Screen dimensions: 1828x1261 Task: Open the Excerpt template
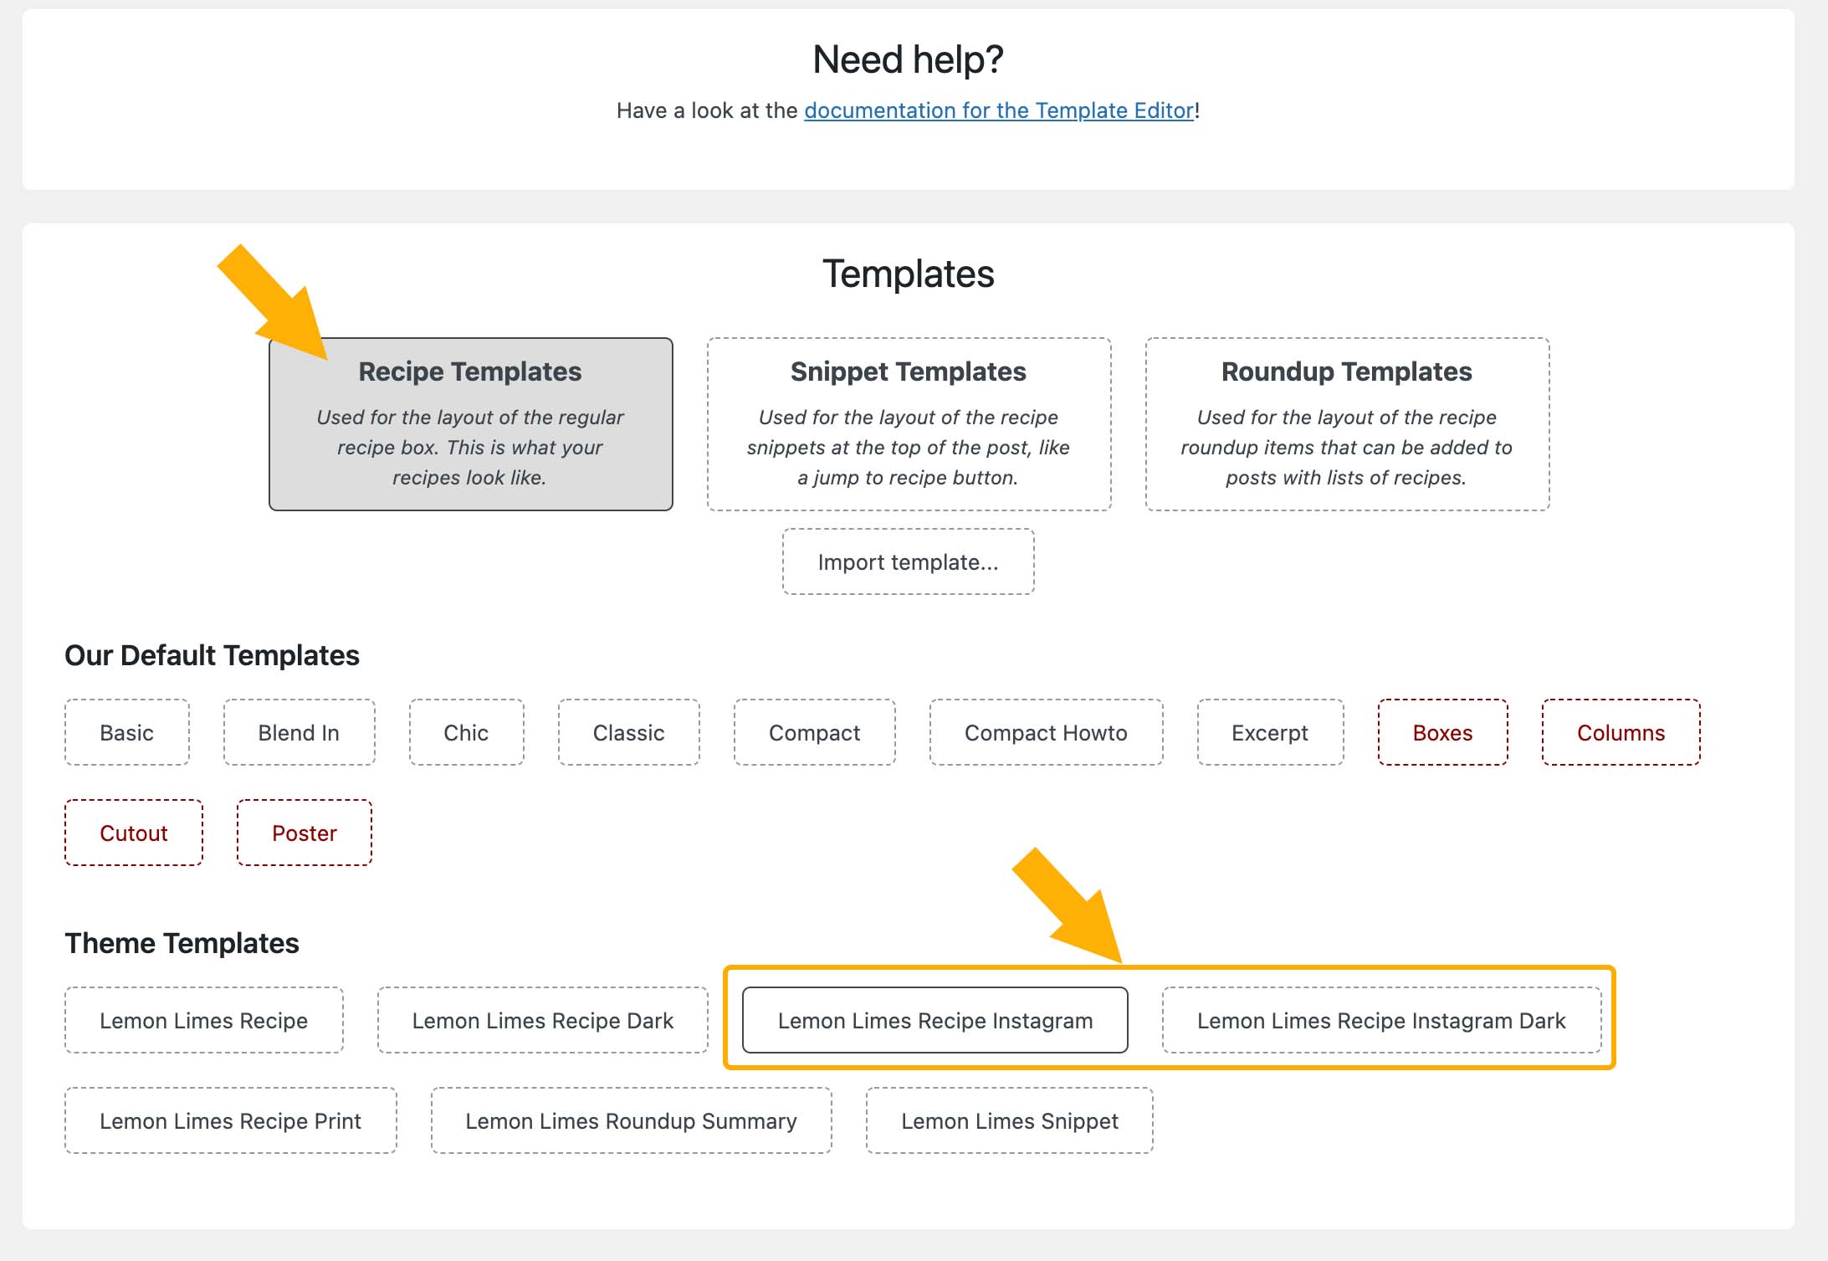pos(1270,733)
